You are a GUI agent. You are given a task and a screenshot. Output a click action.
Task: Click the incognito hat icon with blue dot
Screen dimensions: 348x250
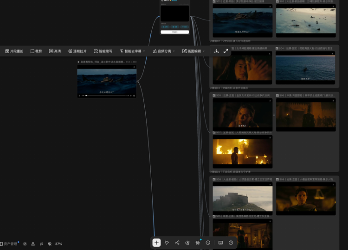click(198, 243)
